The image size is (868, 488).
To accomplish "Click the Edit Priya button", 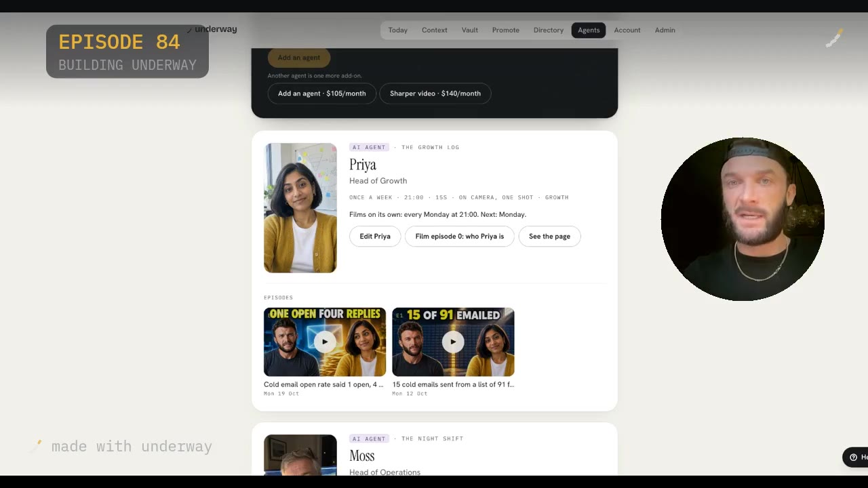I will pos(375,237).
